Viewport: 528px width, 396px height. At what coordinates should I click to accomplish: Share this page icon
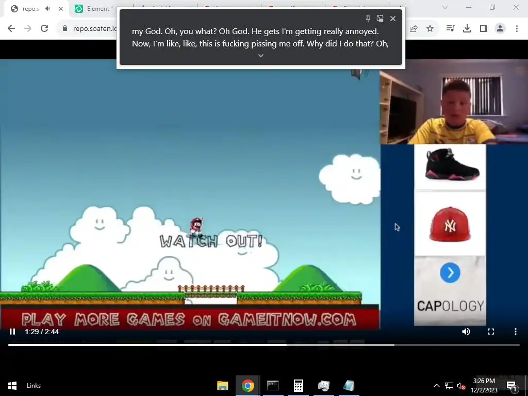click(x=414, y=29)
